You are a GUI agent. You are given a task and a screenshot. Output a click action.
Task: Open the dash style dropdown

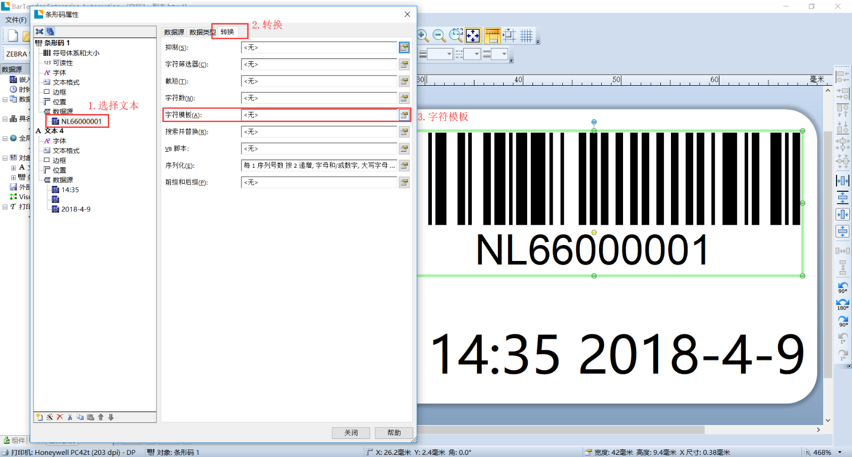coord(477,54)
